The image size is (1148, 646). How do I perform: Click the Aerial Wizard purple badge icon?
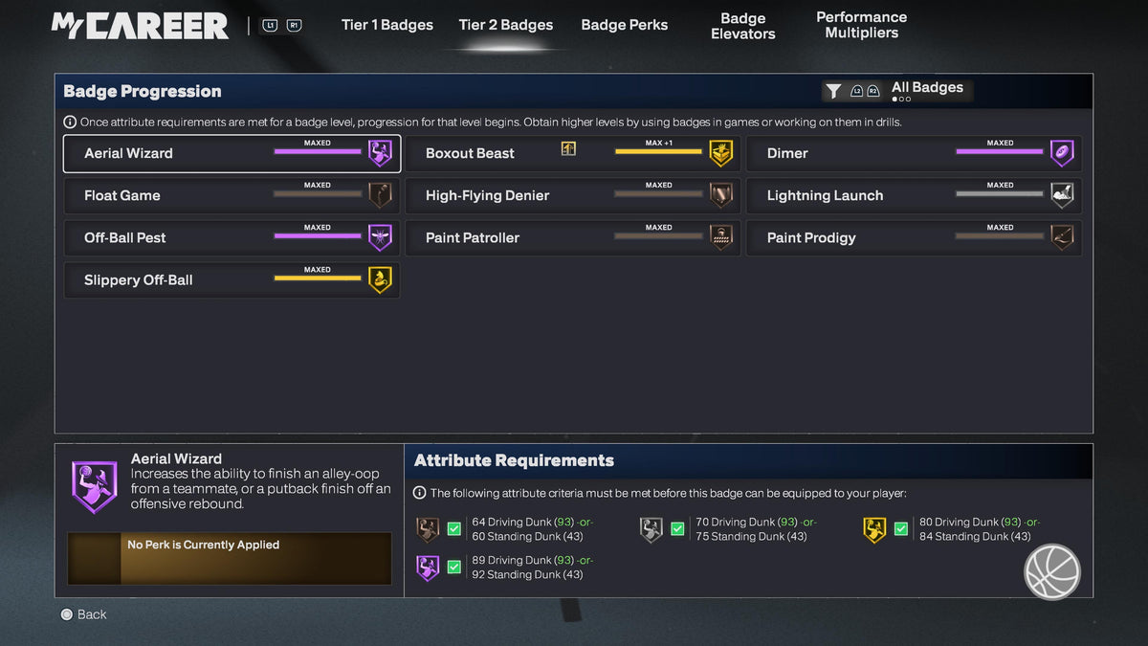380,153
